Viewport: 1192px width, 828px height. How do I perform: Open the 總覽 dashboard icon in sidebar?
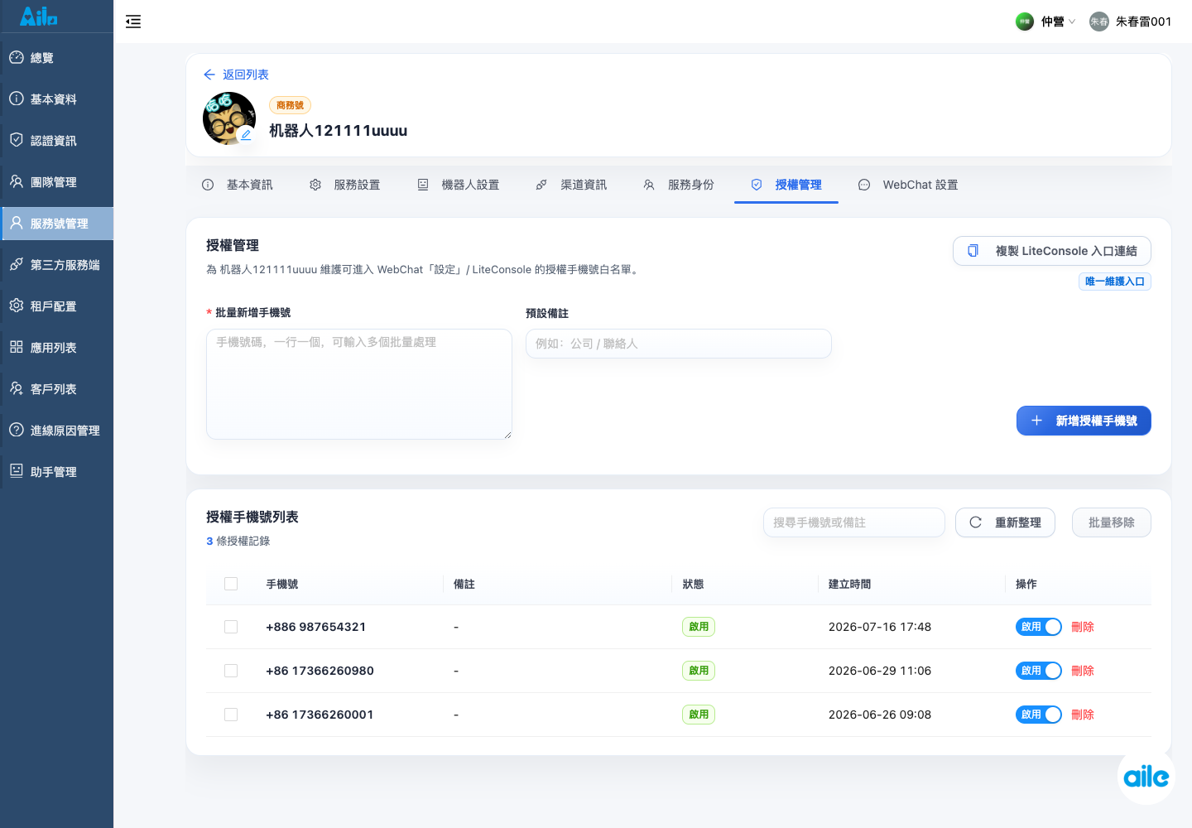[x=17, y=57]
